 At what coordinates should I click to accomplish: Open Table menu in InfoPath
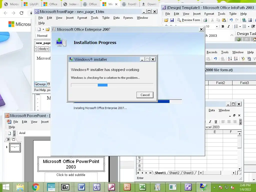coord(233,14)
